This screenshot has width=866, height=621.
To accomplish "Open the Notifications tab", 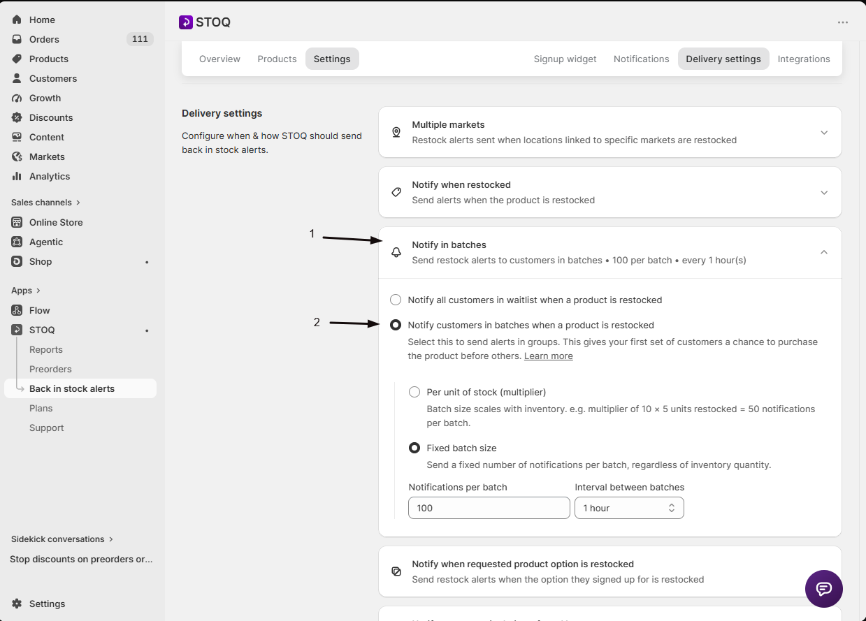I will coord(642,59).
